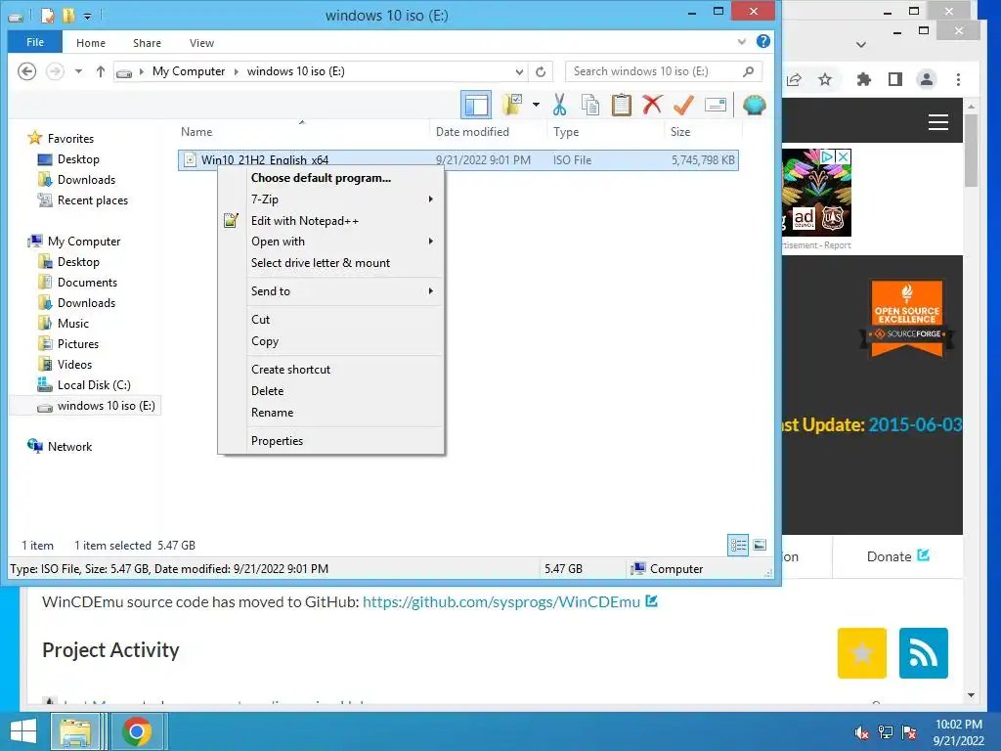Click the blue Help question mark icon
The image size is (1001, 751).
click(x=762, y=41)
